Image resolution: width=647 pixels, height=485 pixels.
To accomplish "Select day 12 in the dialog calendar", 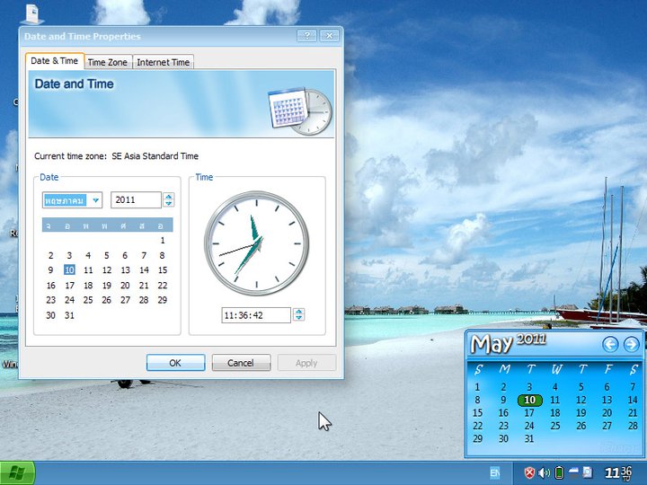I will tap(106, 270).
